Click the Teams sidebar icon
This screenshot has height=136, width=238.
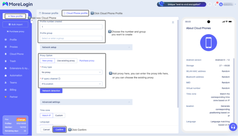(x=6, y=83)
